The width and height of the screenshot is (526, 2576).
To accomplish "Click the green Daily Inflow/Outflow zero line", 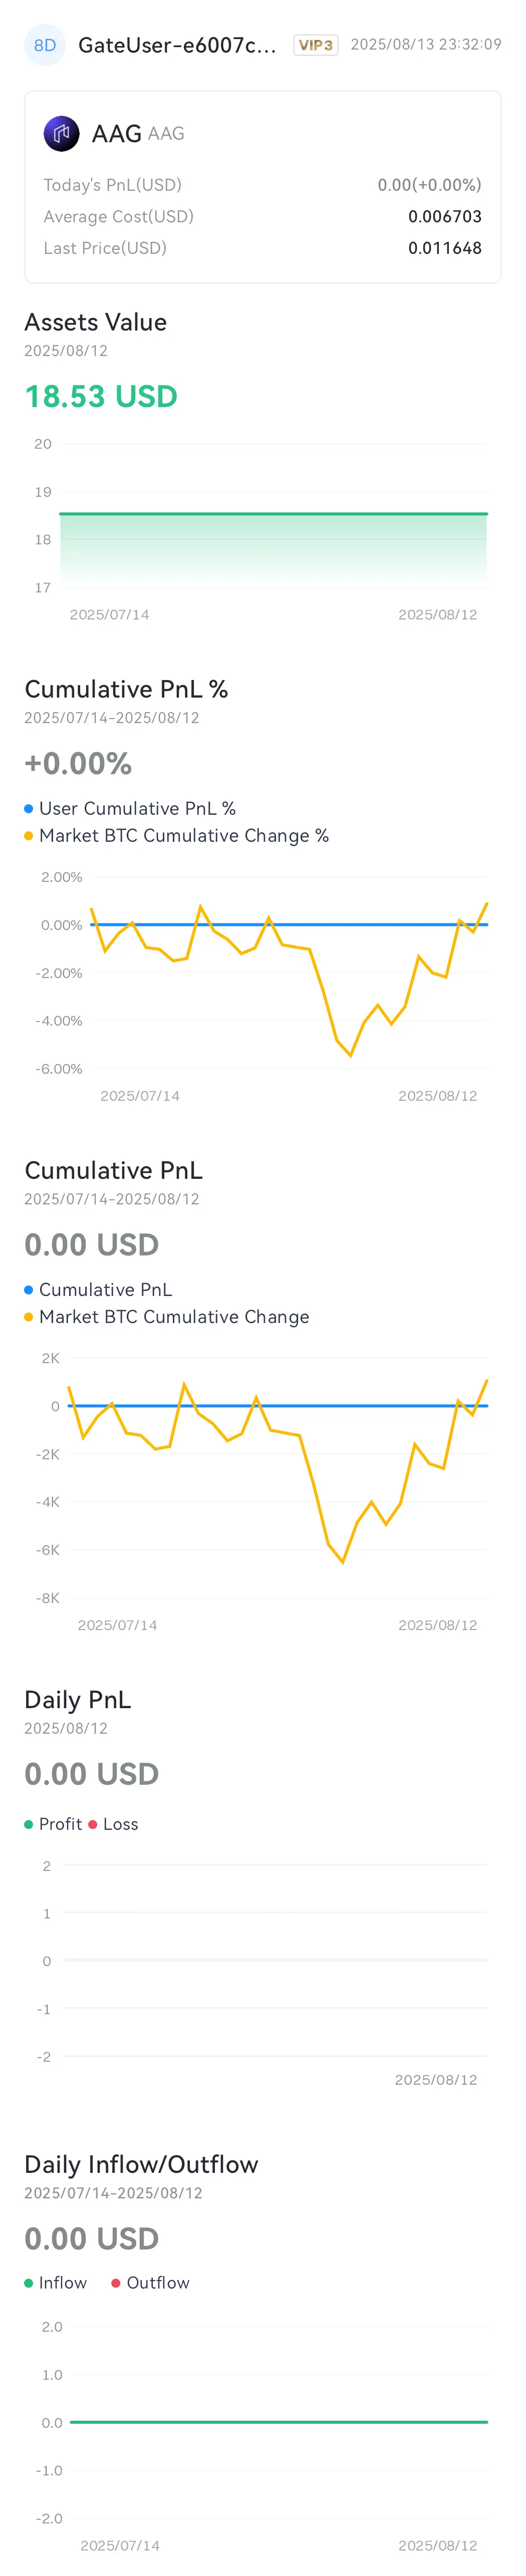I will pos(279,2422).
